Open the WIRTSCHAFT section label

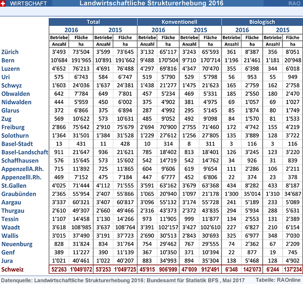[x=27, y=4]
